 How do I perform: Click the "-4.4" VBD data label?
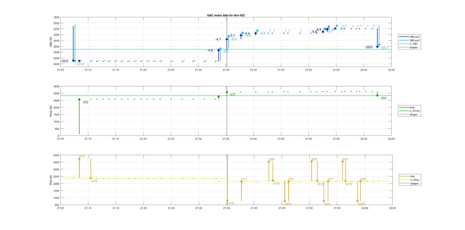point(247,34)
